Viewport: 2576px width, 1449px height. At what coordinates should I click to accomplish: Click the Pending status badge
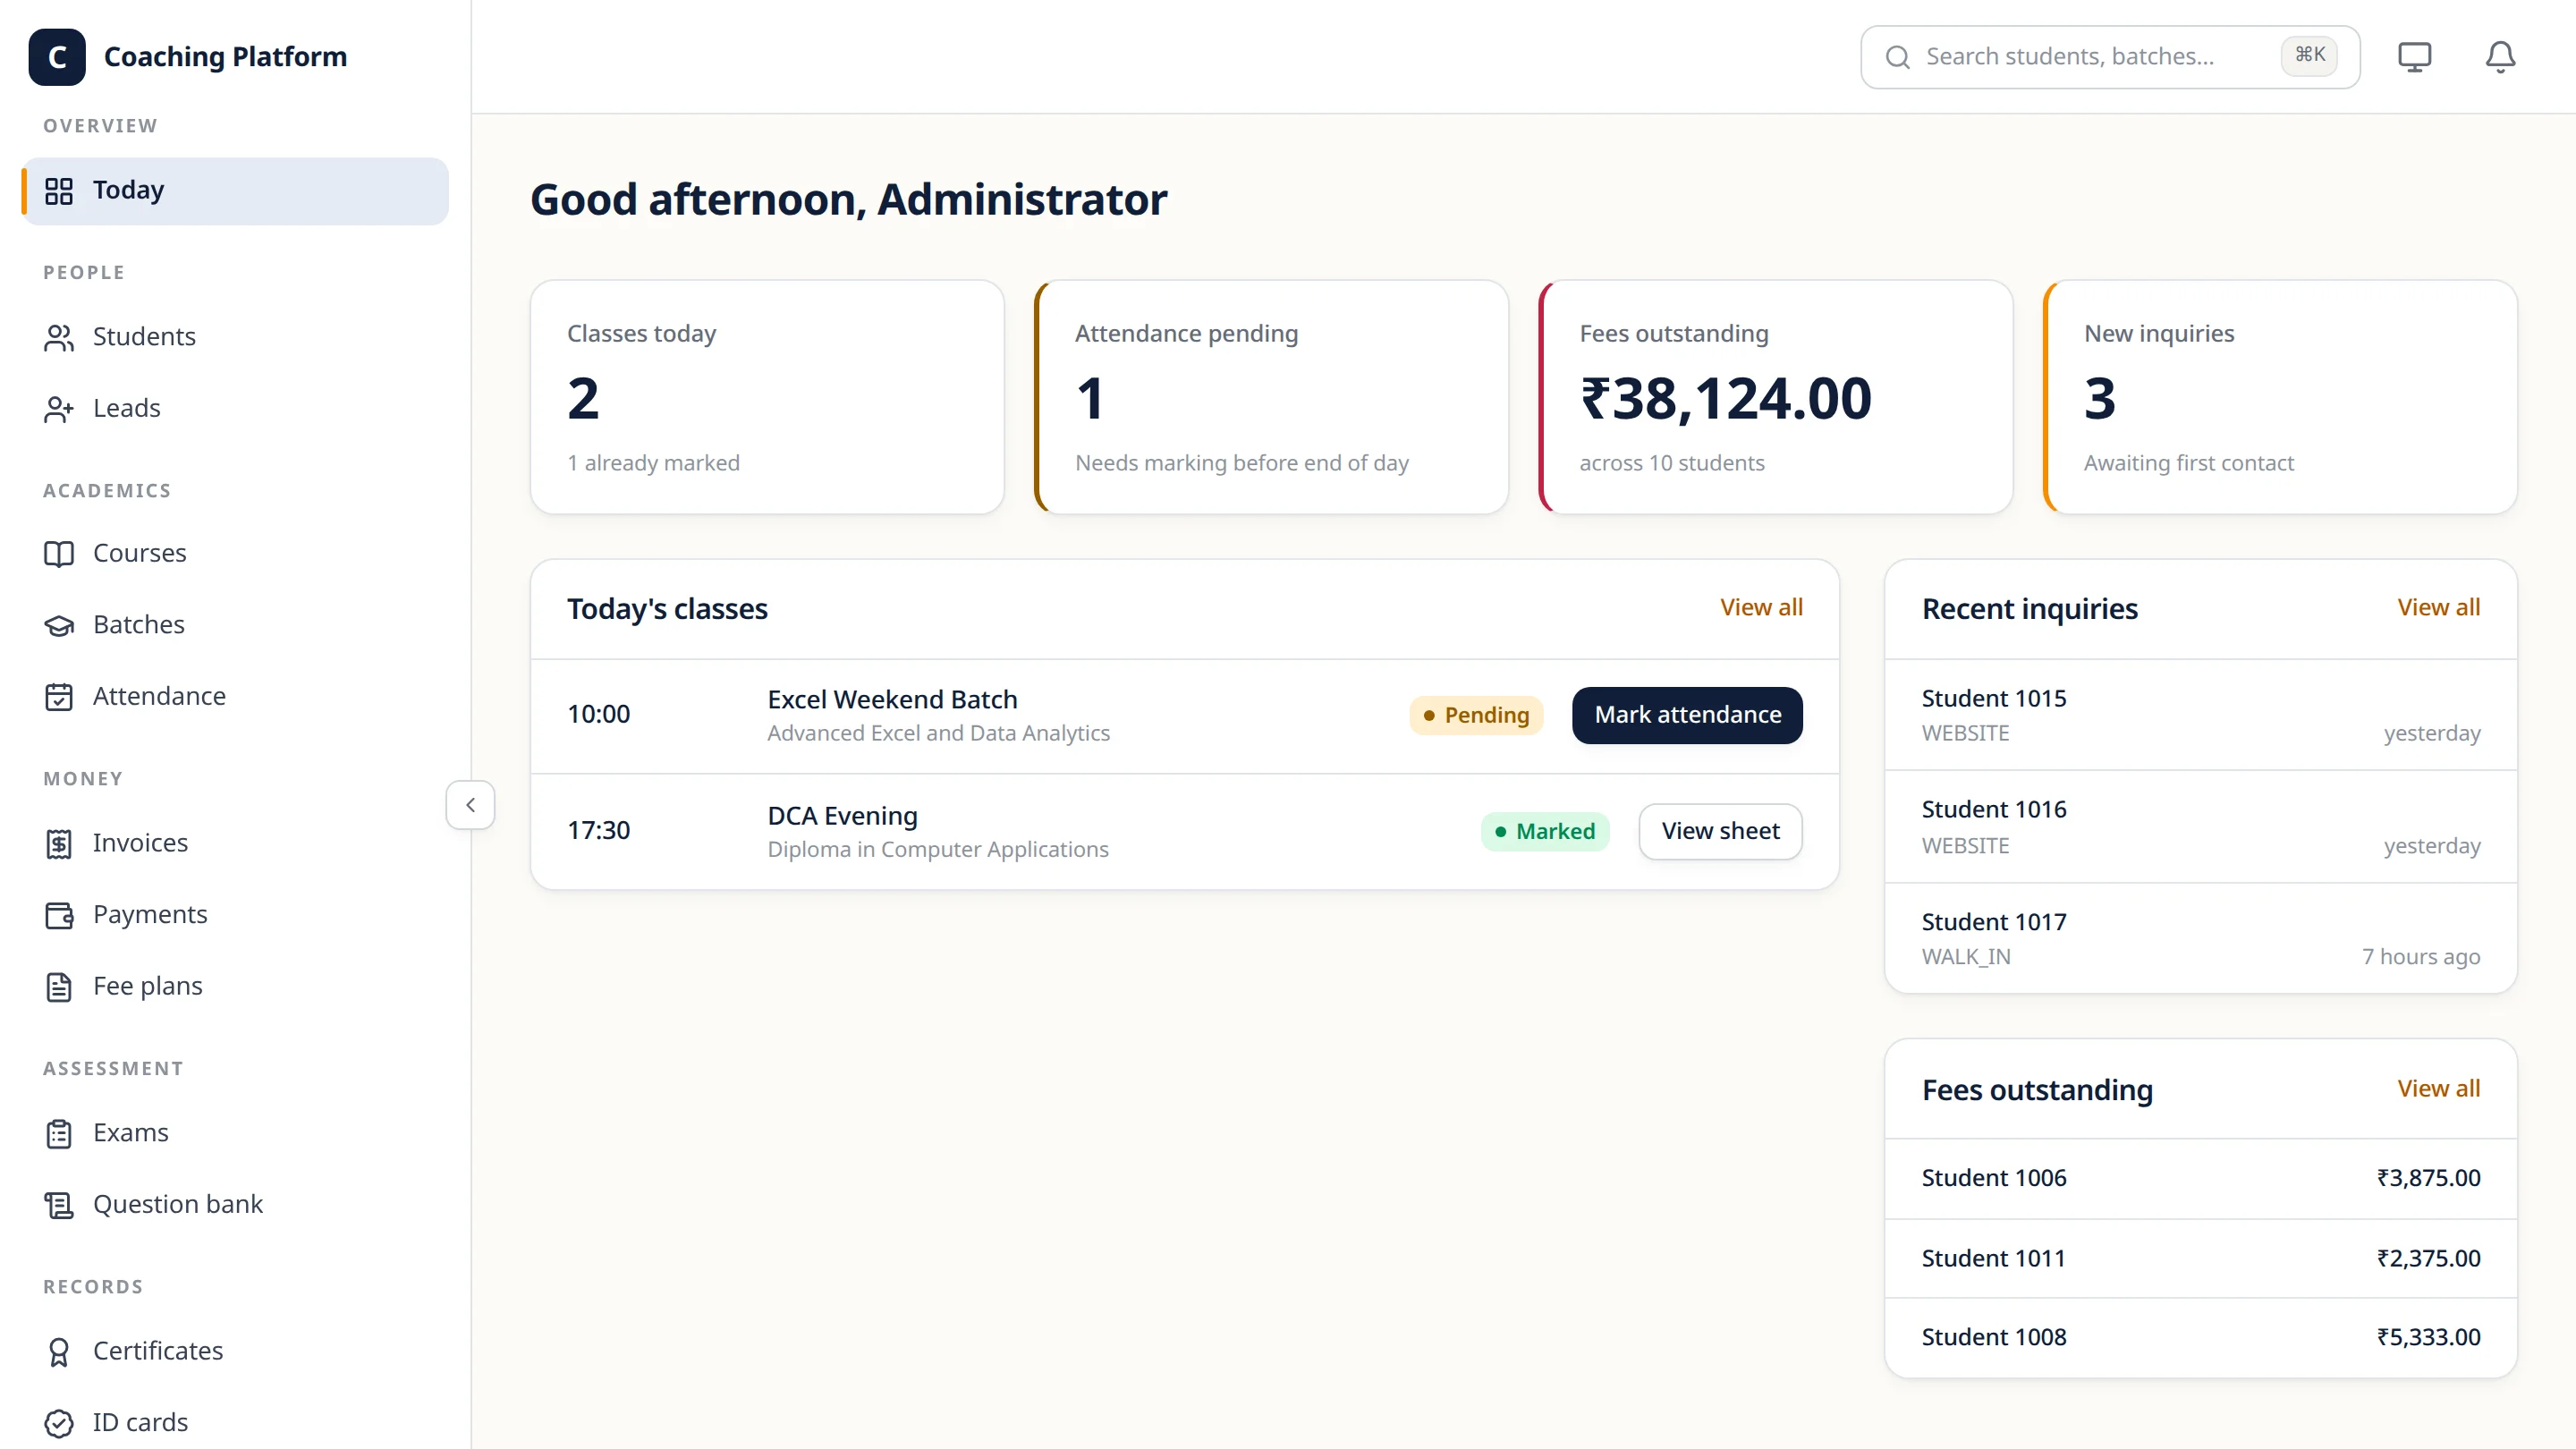[1476, 715]
